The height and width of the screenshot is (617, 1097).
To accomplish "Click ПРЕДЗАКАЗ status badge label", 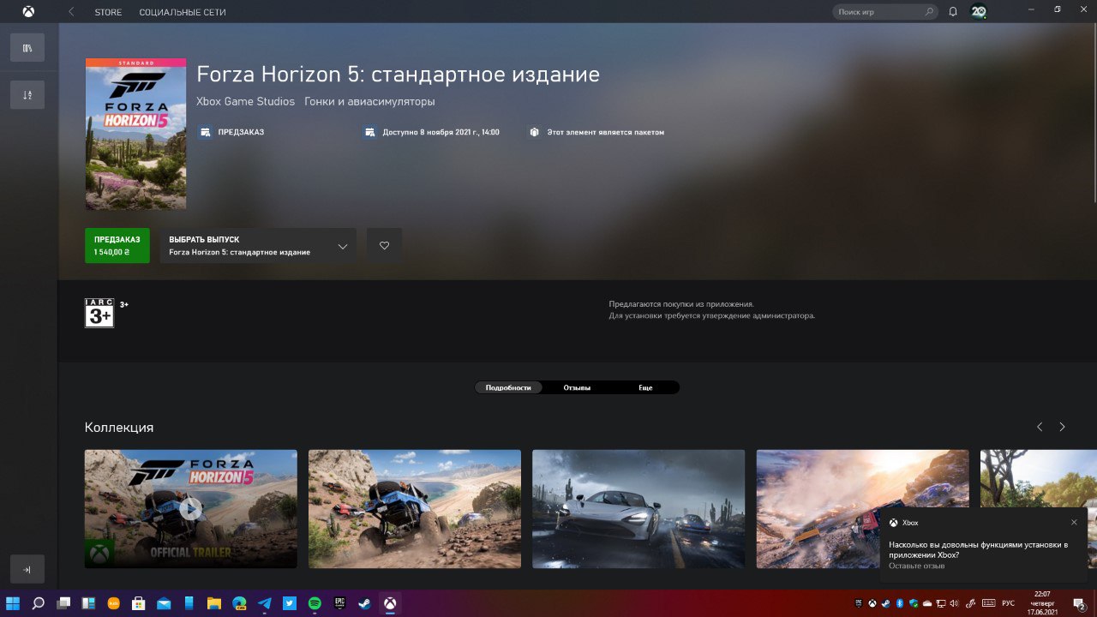I will click(241, 133).
